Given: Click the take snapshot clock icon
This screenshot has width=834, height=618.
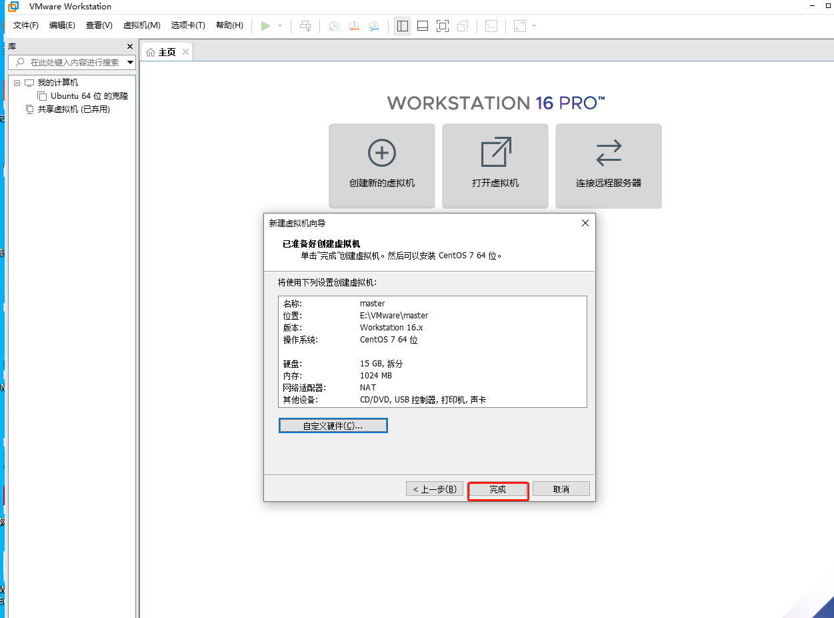Looking at the screenshot, I should click(x=333, y=26).
